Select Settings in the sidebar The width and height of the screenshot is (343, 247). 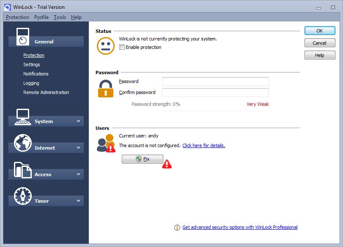pyautogui.click(x=32, y=64)
